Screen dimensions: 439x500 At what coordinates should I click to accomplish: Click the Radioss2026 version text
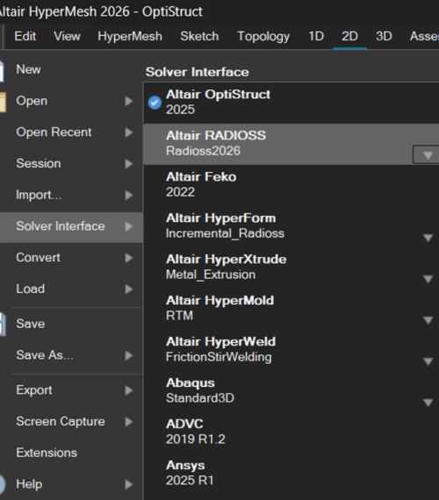point(203,151)
